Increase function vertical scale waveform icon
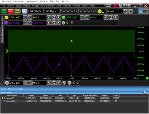 tap(30, 23)
